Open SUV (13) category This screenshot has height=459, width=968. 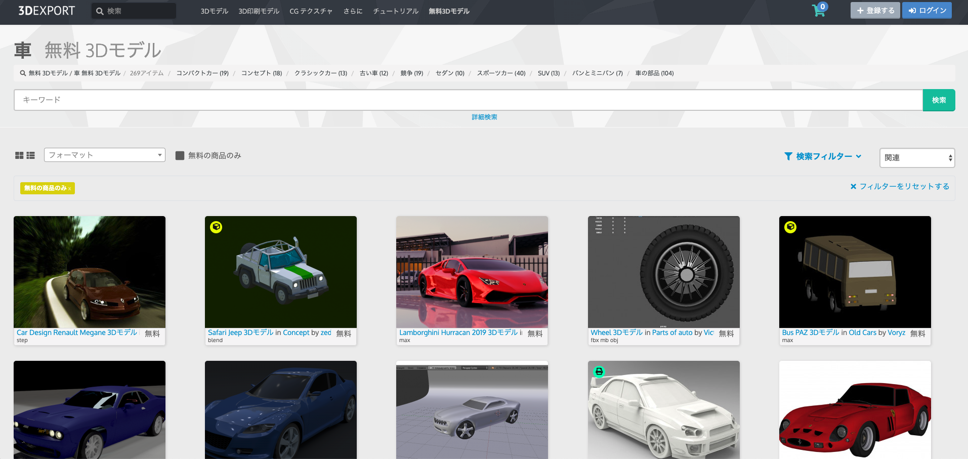(549, 73)
